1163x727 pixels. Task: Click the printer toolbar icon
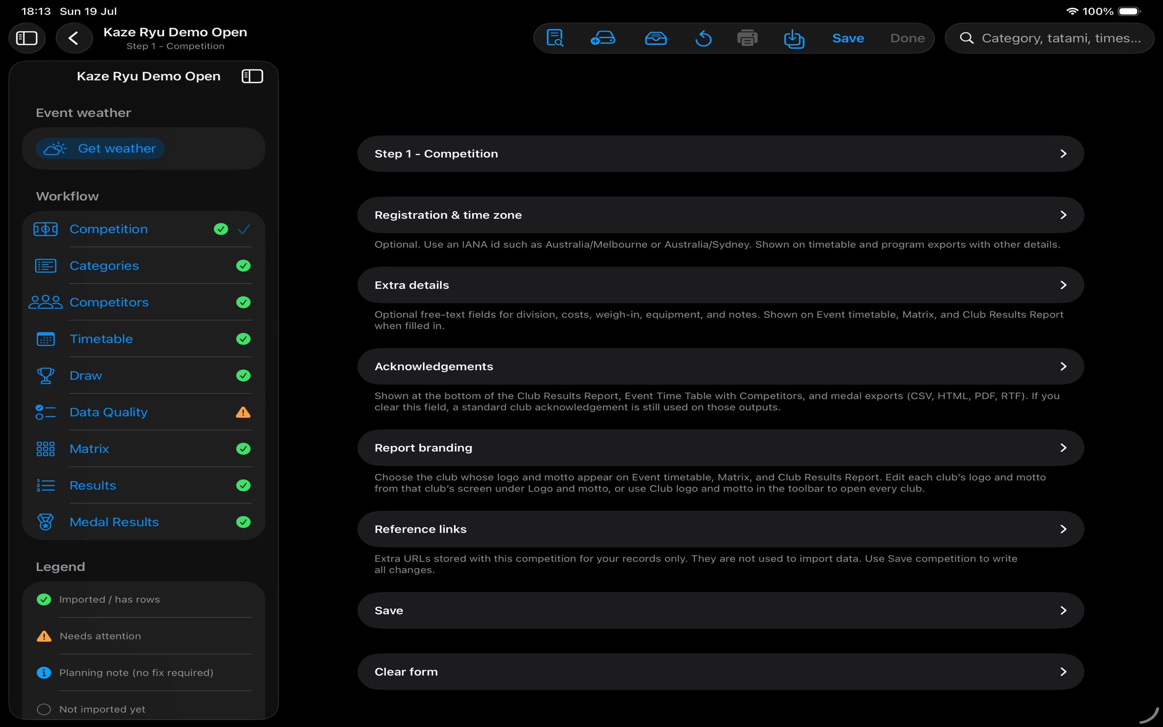coord(747,38)
